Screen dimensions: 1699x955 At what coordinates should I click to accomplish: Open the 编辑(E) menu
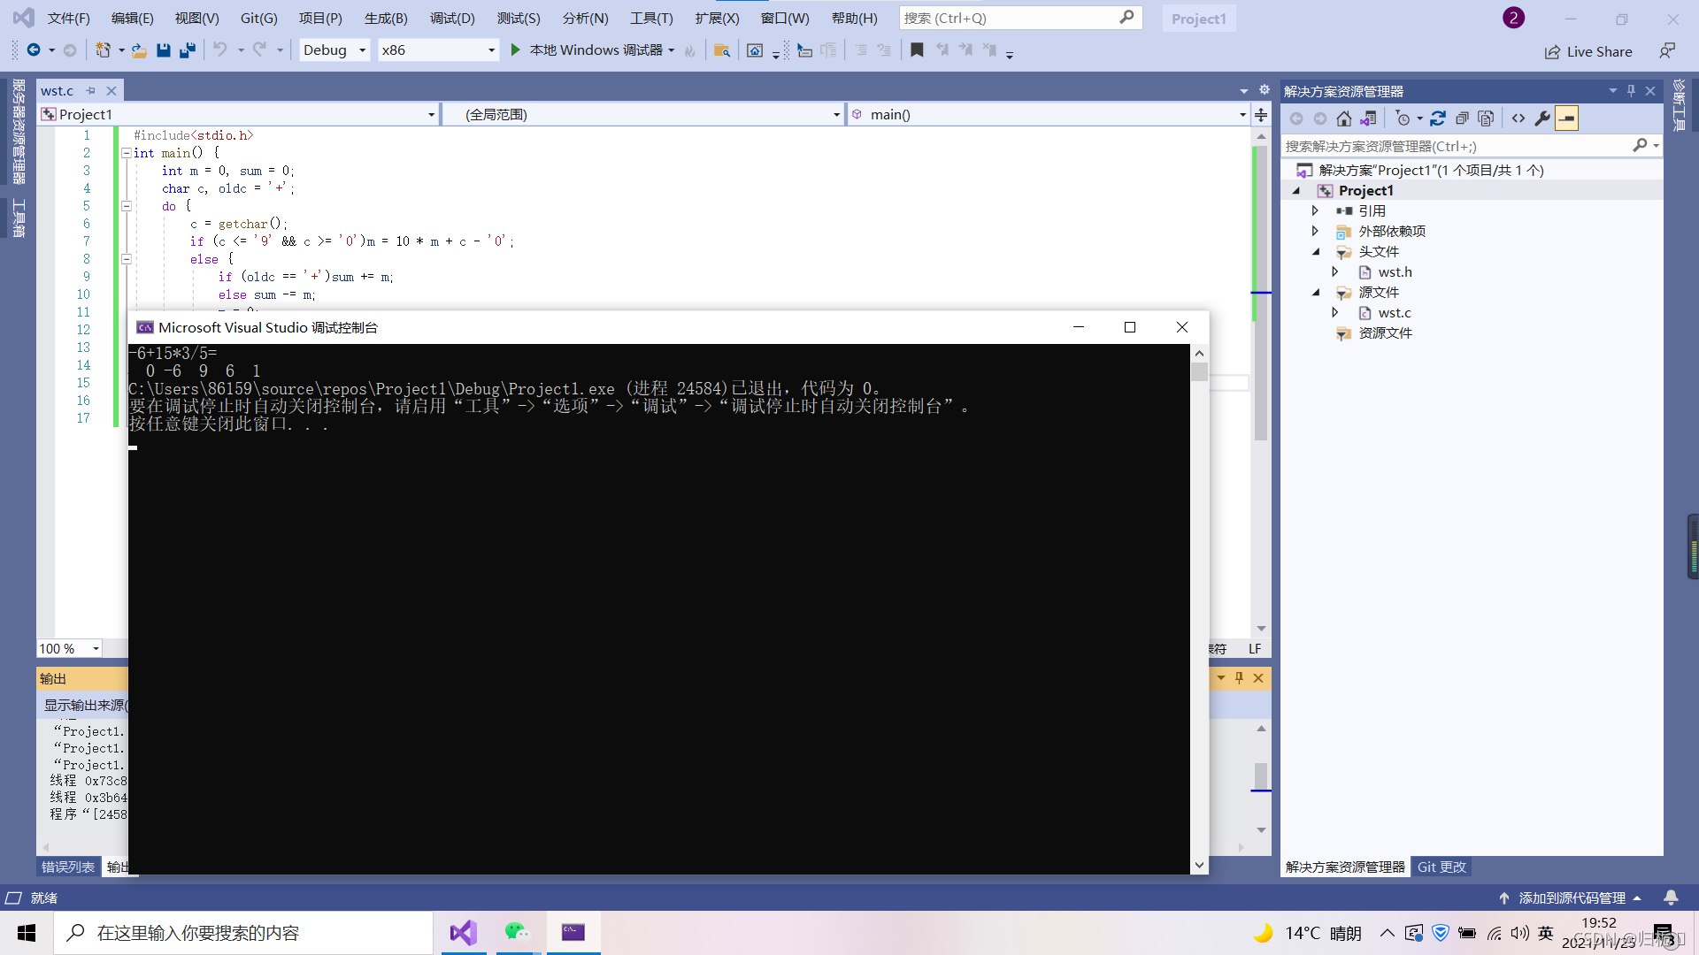pos(133,18)
